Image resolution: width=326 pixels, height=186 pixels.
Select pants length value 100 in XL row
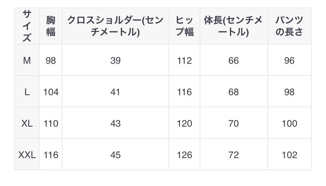pos(289,123)
